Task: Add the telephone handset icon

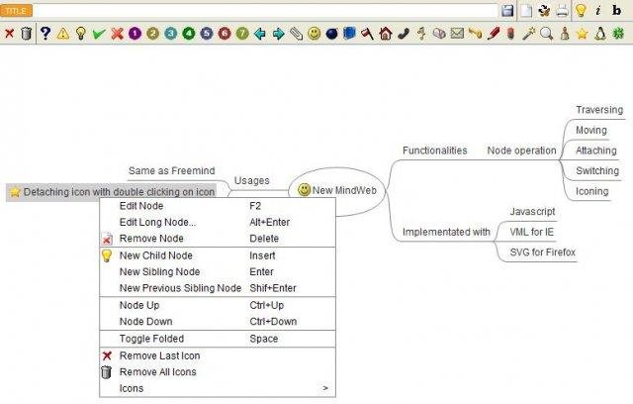Action: pyautogui.click(x=404, y=33)
